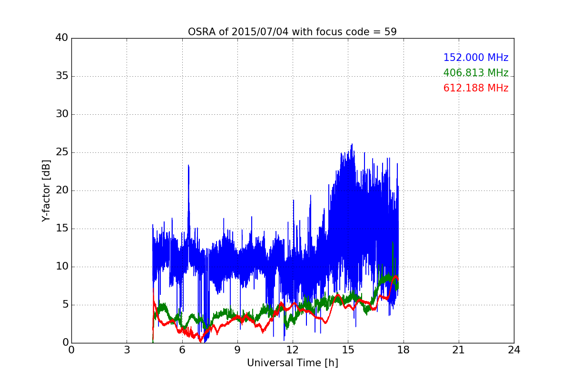The height and width of the screenshot is (381, 571).
Task: Click x-axis tick label "6"
Action: coord(182,350)
